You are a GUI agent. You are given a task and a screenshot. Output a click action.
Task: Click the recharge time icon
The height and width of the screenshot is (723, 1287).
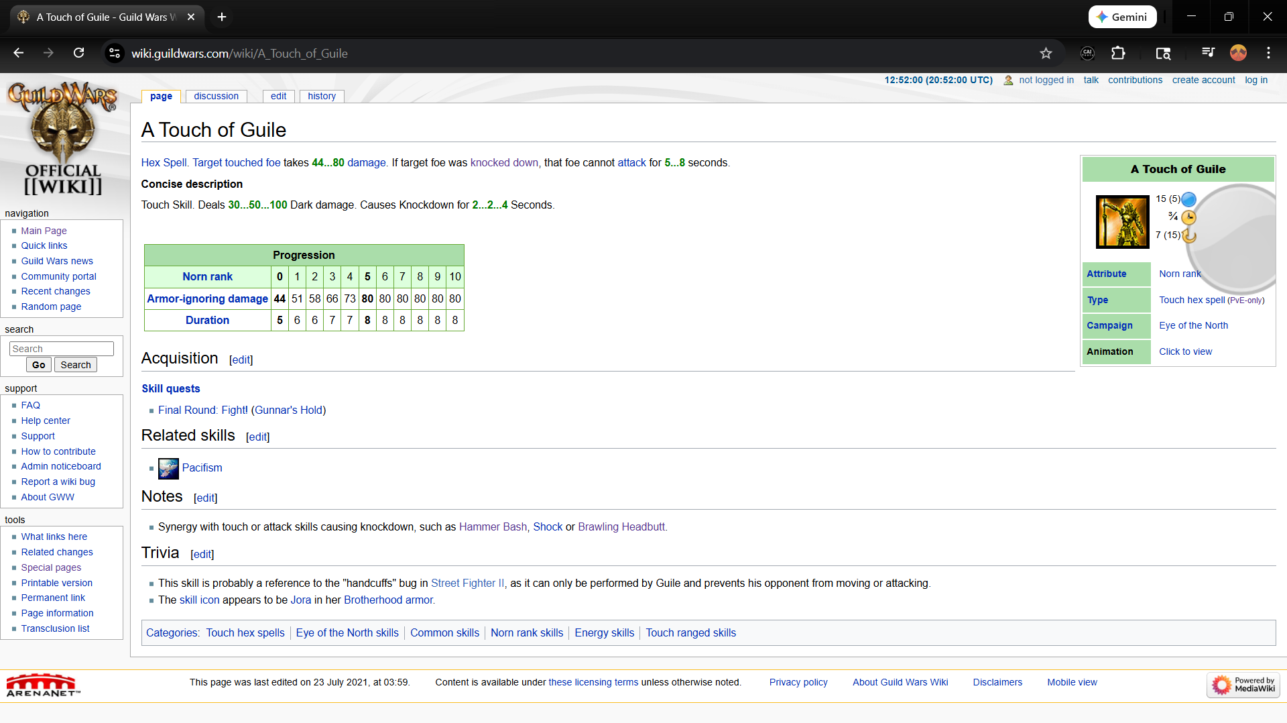coord(1189,235)
